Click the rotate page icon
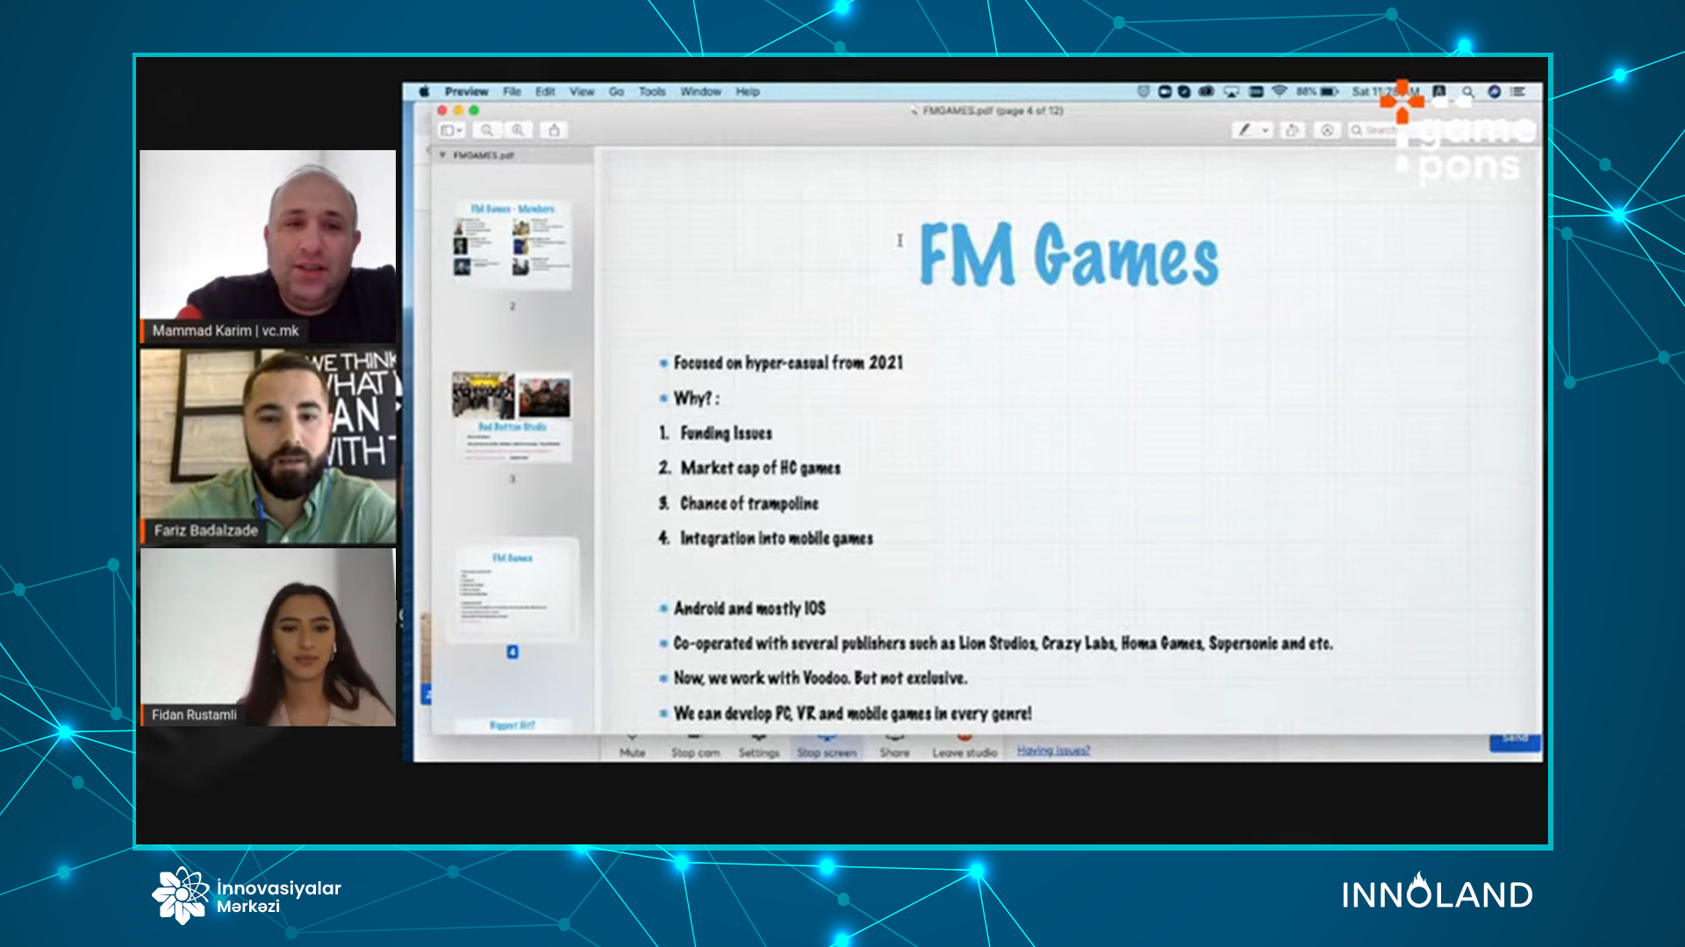This screenshot has width=1685, height=947. point(1292,131)
